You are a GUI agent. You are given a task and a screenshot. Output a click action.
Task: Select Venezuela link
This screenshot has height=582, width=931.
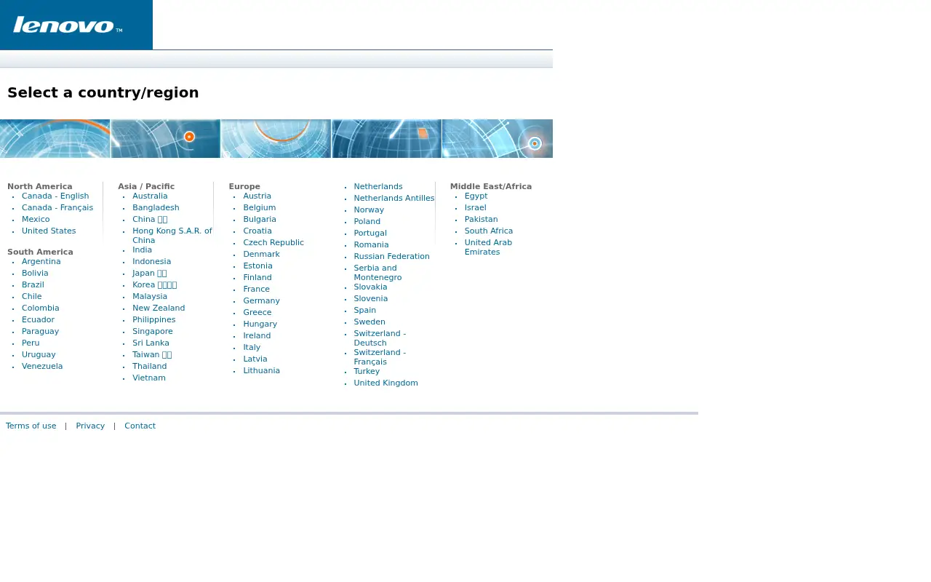pos(42,366)
